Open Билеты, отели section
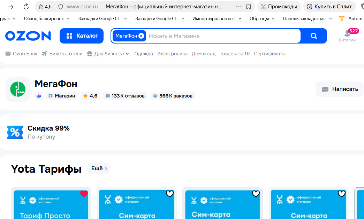Screen dimensions: 364x219 pyautogui.click(x=62, y=54)
